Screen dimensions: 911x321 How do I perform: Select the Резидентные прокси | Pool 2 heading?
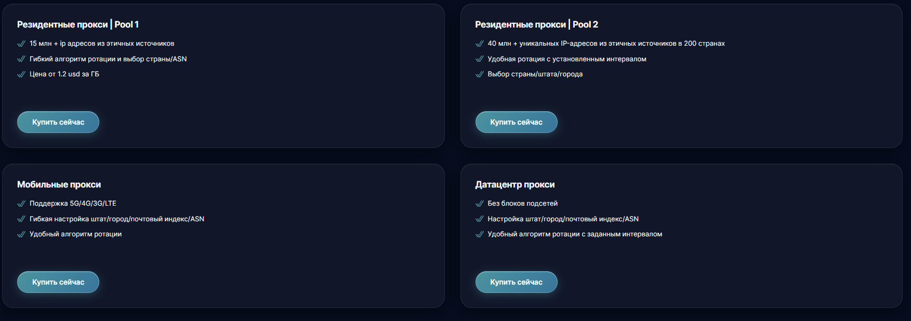(x=536, y=24)
